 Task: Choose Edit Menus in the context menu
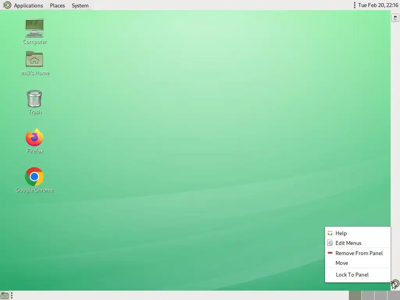[x=358, y=243]
